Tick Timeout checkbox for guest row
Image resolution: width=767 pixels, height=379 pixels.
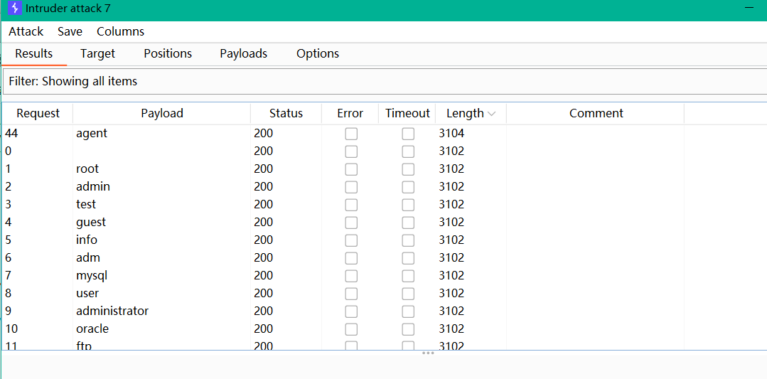(408, 223)
